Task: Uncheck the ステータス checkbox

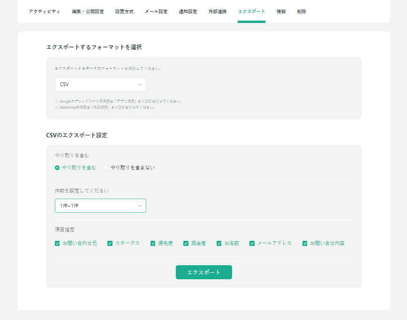Action: point(109,243)
